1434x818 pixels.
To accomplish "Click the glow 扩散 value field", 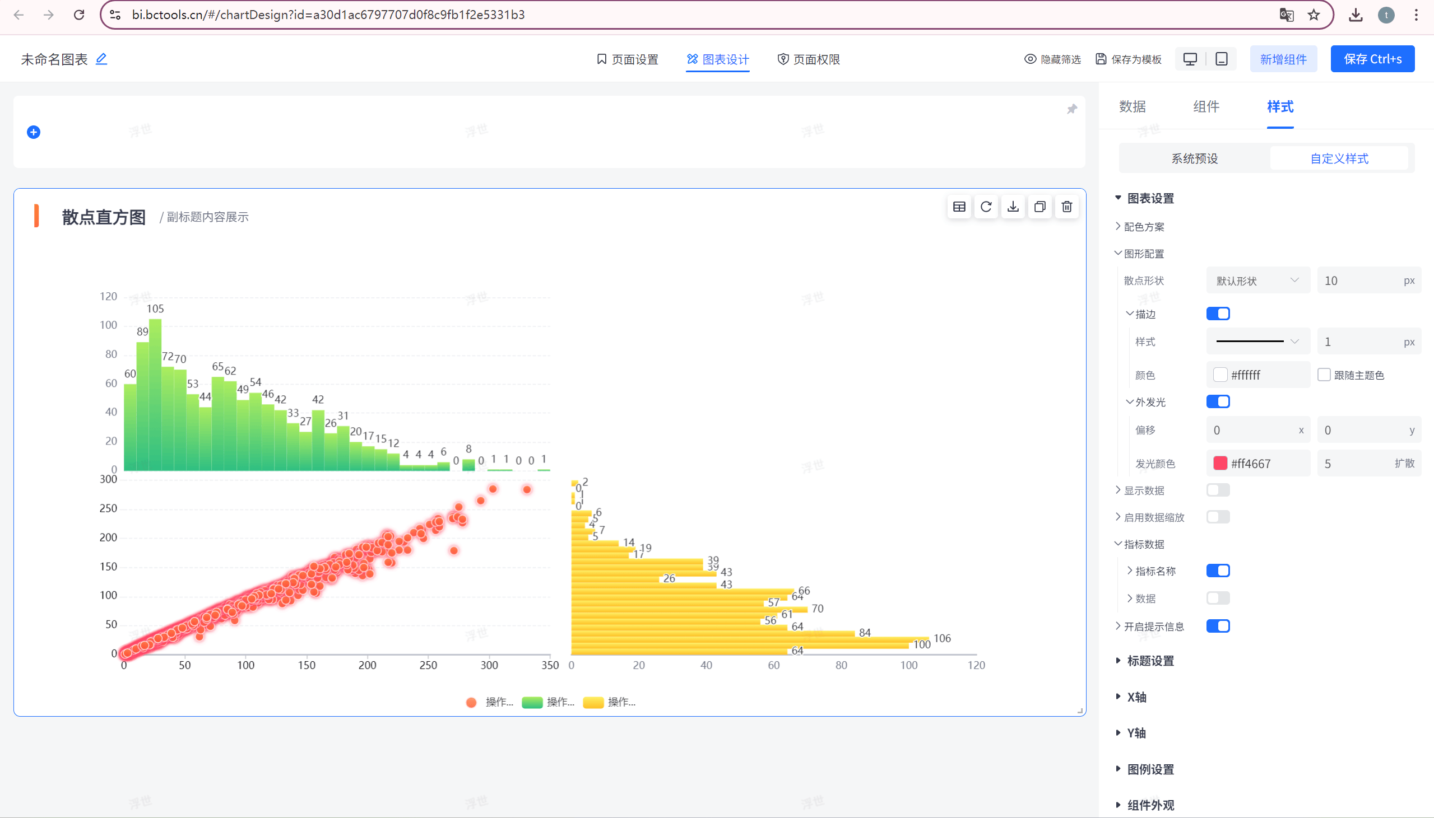I will tap(1370, 463).
